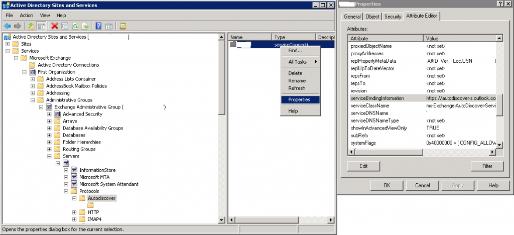Sort by the Attribute column header

pyautogui.click(x=386, y=38)
